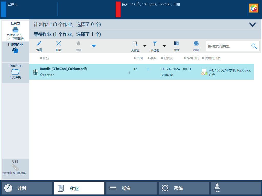Click the 已停止 status indicator
This screenshot has height=196, width=262.
13,5
